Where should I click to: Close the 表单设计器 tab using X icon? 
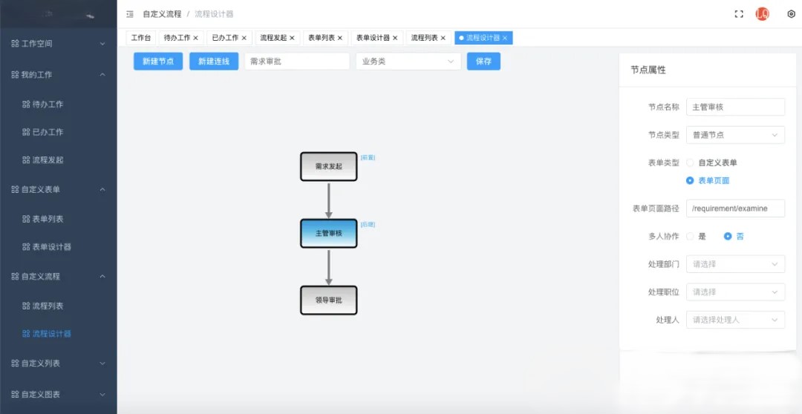pyautogui.click(x=395, y=38)
